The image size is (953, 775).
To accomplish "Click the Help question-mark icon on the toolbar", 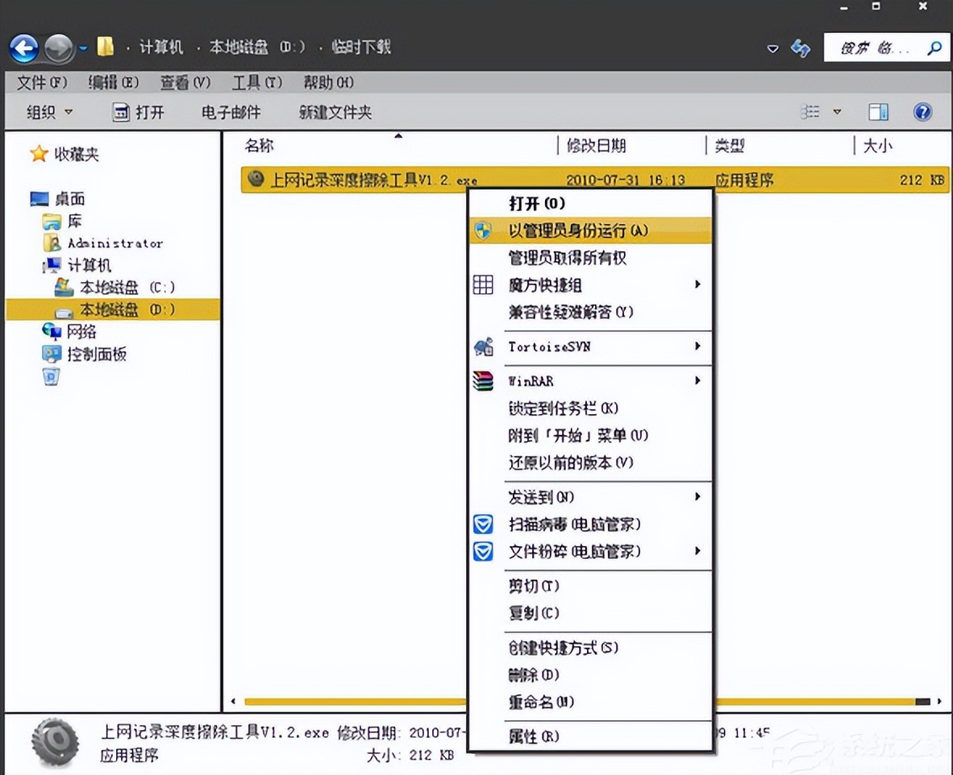I will click(x=922, y=111).
